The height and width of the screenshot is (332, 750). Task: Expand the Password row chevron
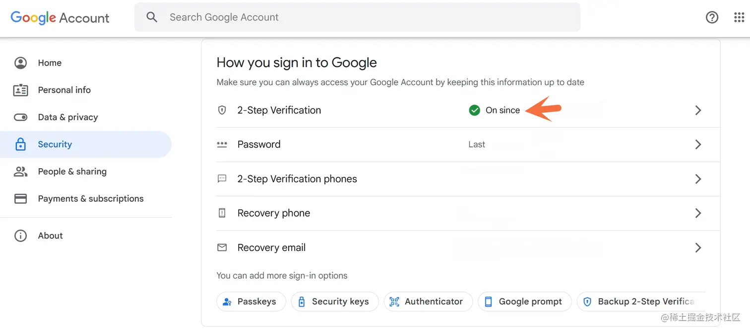[698, 144]
